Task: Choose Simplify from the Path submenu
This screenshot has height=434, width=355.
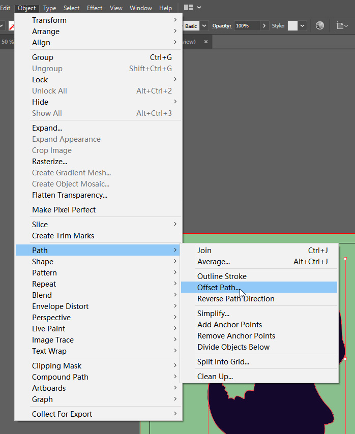Action: pyautogui.click(x=213, y=314)
